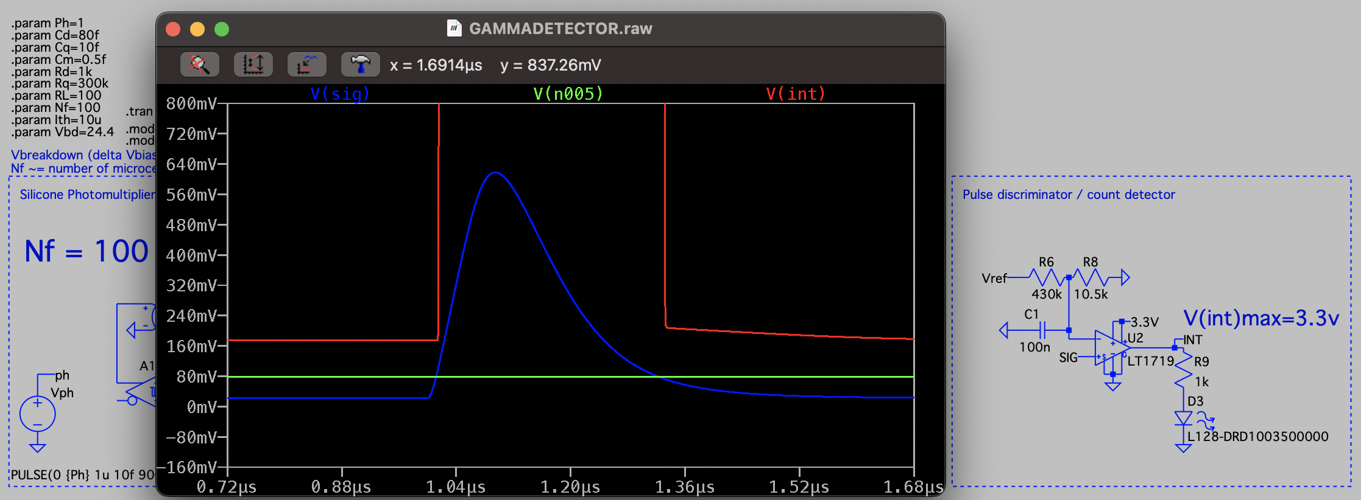Viewport: 1361px width, 500px height.
Task: Click the 1.36µs time axis label
Action: (685, 487)
